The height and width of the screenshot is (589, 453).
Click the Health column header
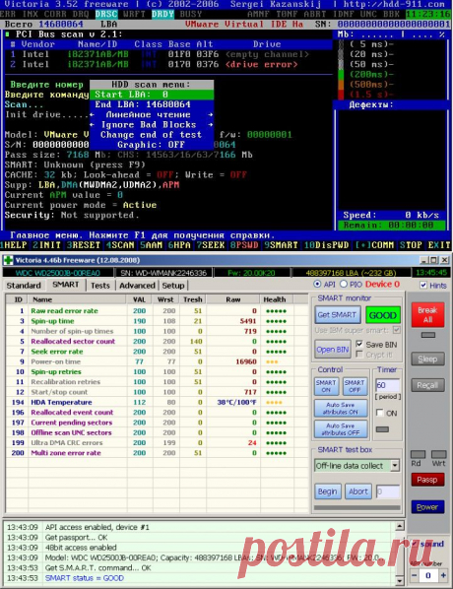point(276,299)
